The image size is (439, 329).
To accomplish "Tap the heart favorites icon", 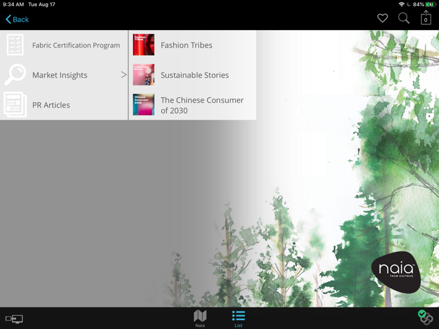I will coord(383,18).
